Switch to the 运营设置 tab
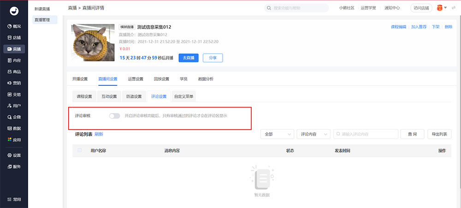Screen dimensions: 461x208 136,79
